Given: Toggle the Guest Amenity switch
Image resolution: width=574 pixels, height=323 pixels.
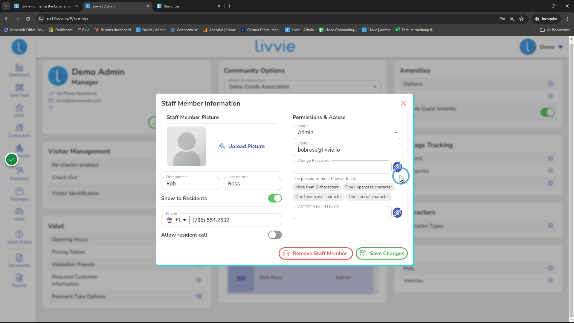Looking at the screenshot, I should point(547,112).
